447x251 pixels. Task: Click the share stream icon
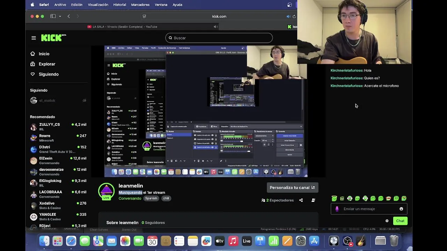point(301,200)
